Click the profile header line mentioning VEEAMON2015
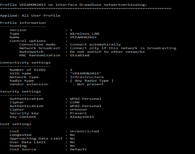The height and width of the screenshot is (154, 195). pos(73,5)
